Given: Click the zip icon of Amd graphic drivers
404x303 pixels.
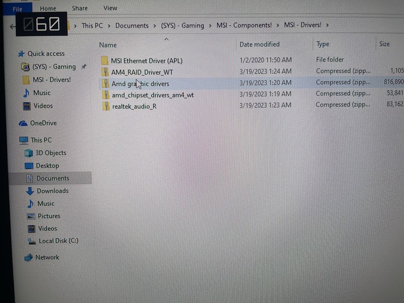Looking at the screenshot, I should (x=105, y=84).
